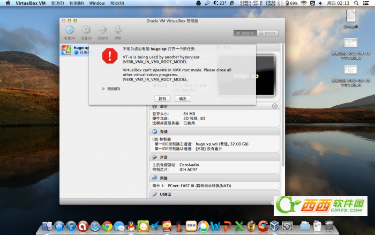Open the 控制(M) menu

tap(77, 3)
